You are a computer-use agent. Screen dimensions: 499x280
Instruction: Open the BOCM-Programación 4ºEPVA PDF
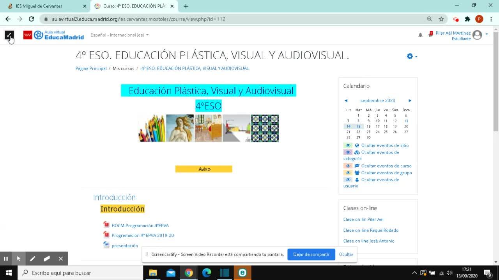pos(140,226)
